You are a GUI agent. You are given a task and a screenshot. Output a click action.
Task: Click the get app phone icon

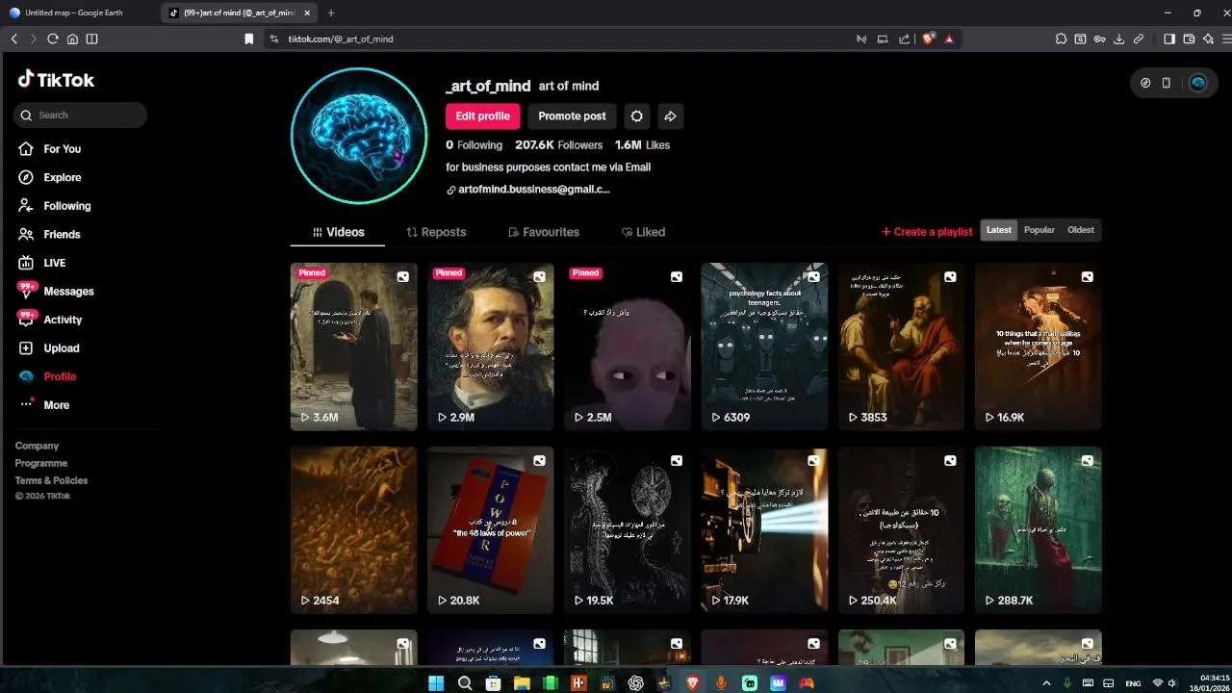(1167, 83)
